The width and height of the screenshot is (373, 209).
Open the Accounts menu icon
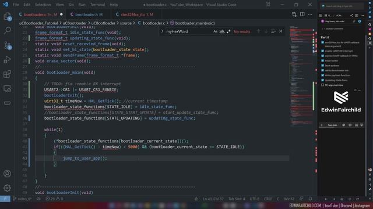[8, 174]
